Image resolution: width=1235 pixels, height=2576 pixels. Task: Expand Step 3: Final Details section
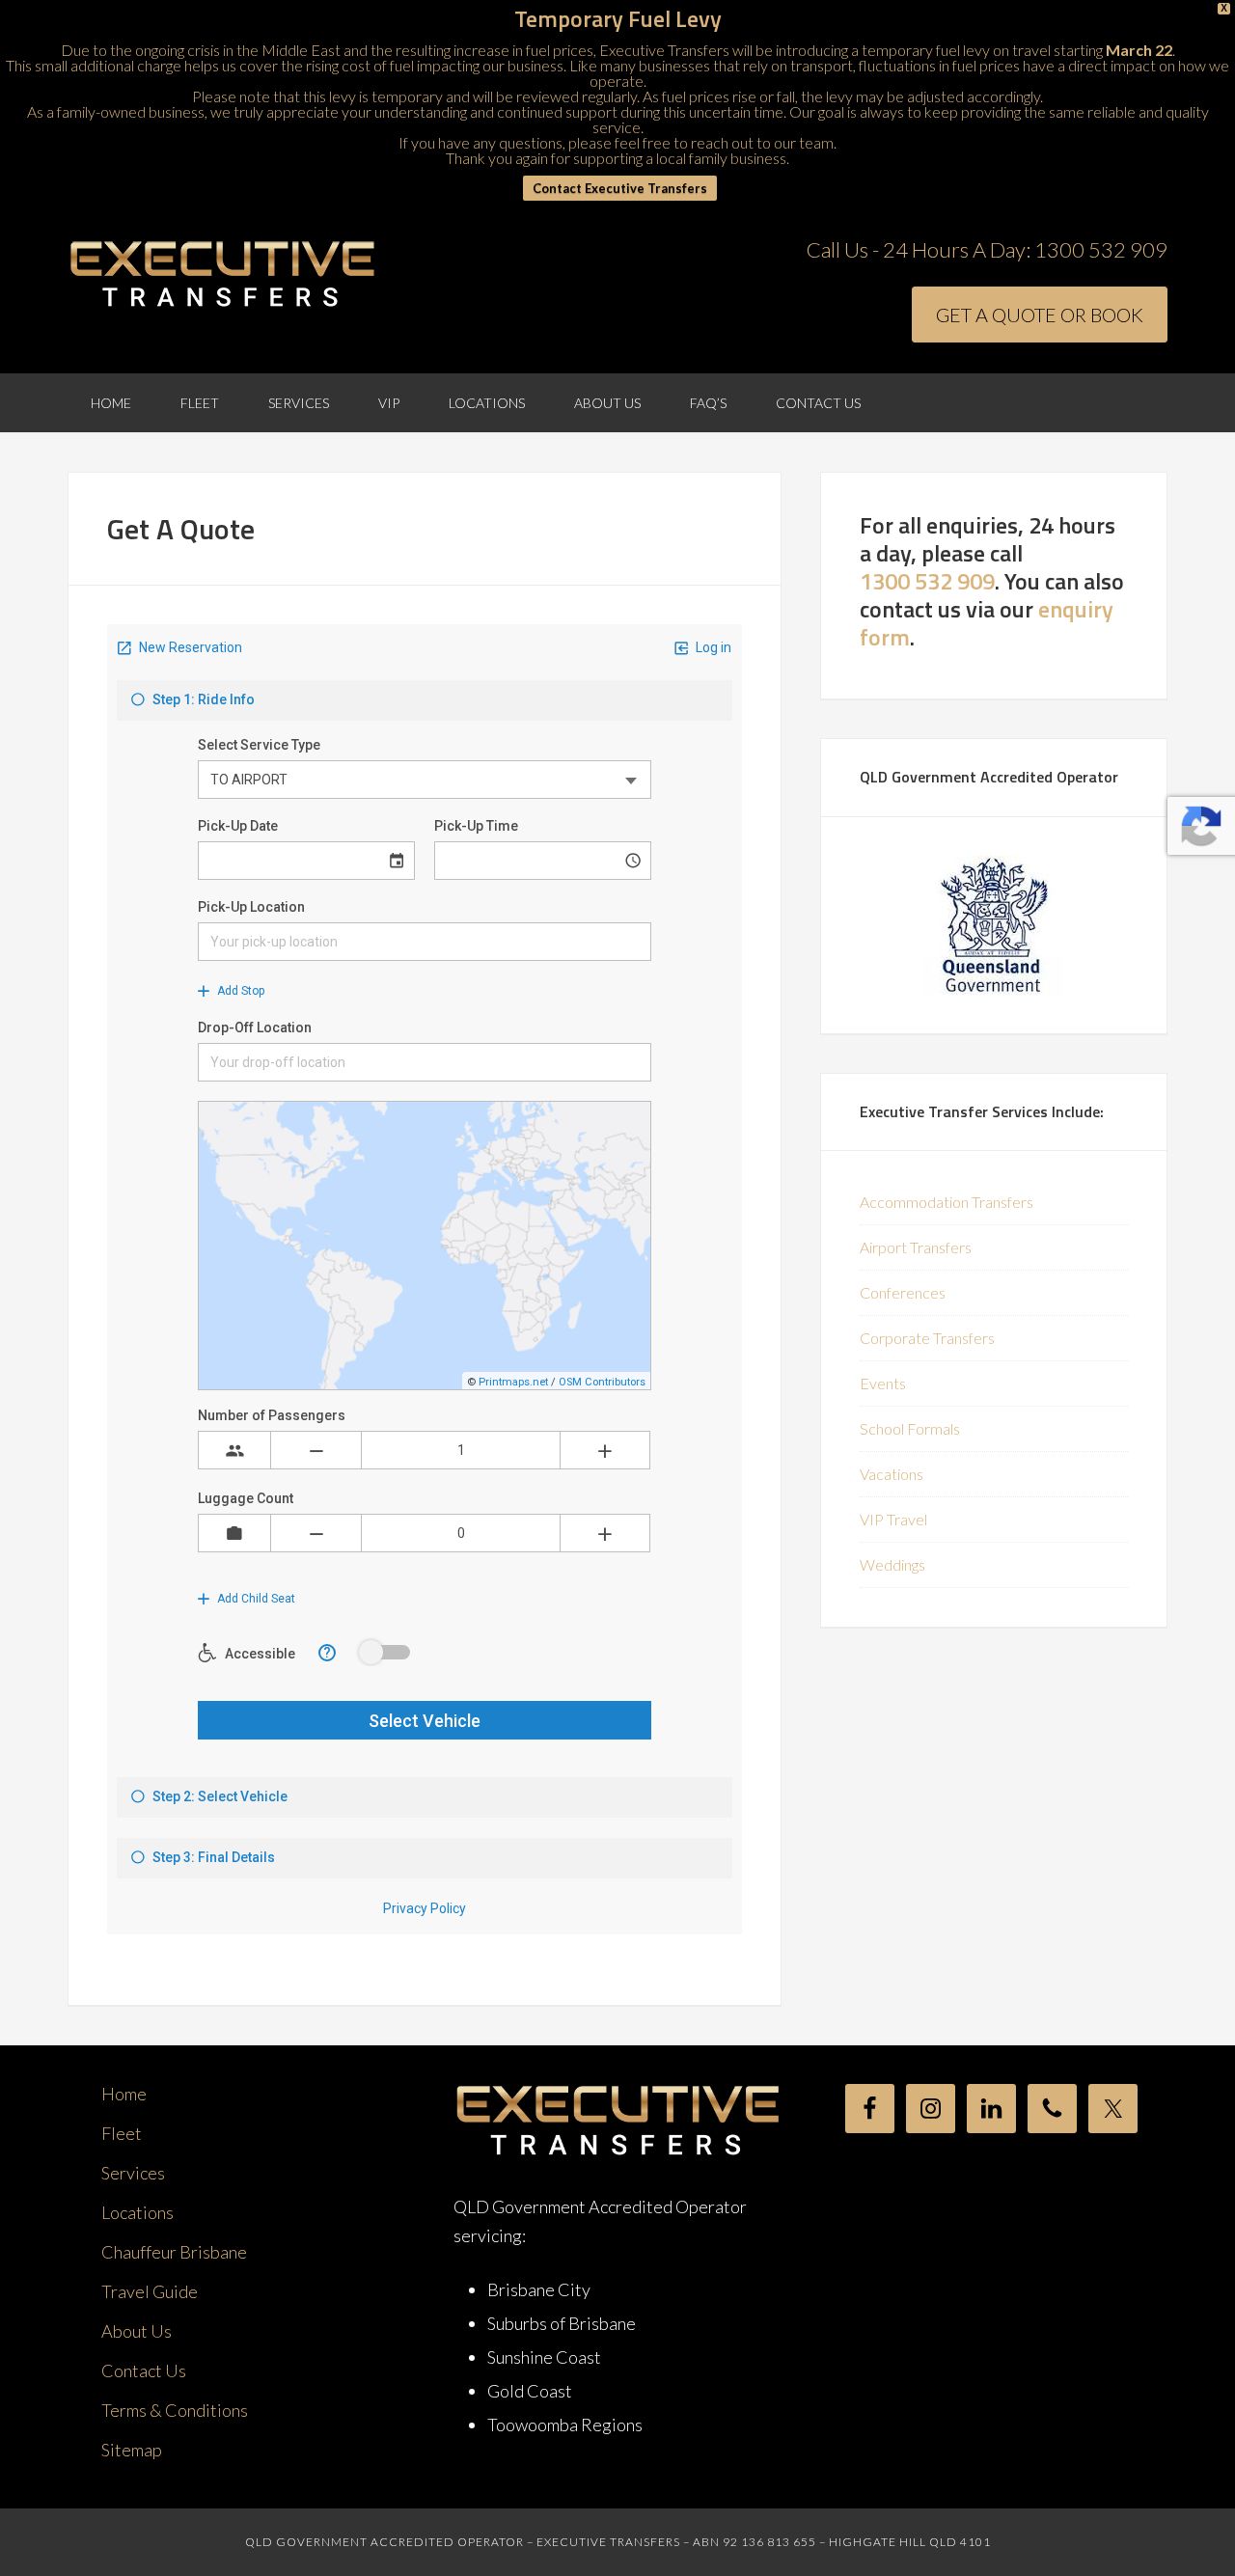click(x=424, y=1857)
